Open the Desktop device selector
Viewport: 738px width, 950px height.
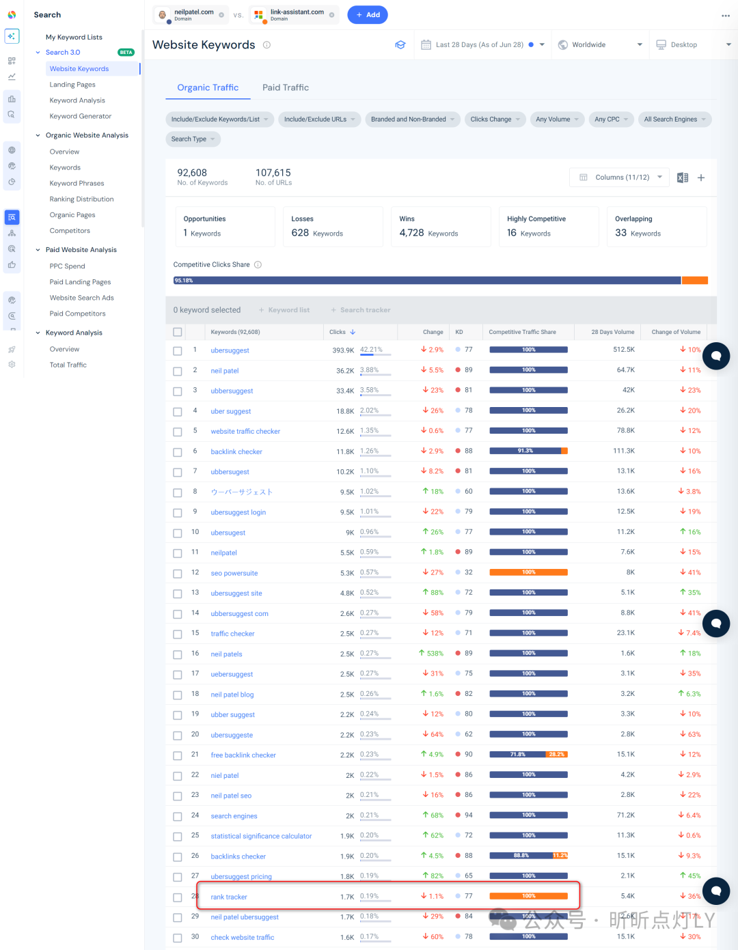click(693, 45)
